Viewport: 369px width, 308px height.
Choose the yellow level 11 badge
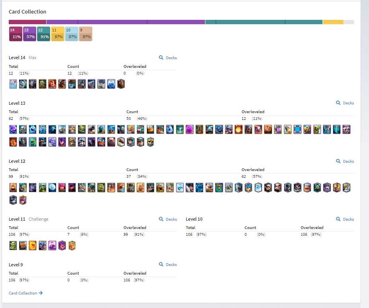coord(58,34)
